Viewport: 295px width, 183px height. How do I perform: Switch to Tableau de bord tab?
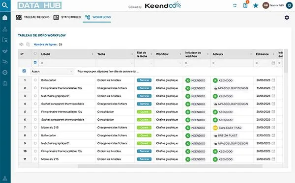33,17
